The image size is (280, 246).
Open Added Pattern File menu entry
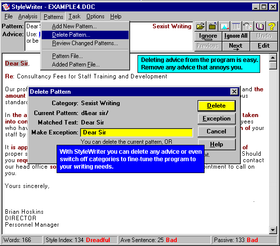(x=85, y=64)
